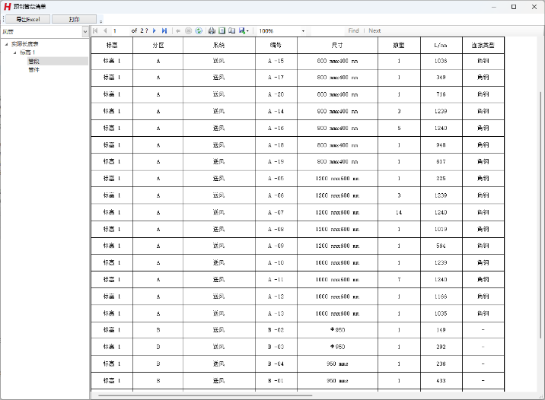Screen dimensions: 545x400
Task: Refresh the report view
Action: (x=199, y=31)
